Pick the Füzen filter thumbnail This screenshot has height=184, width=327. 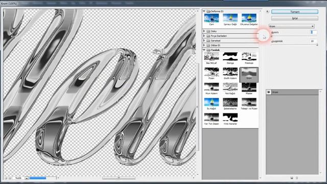point(212,72)
